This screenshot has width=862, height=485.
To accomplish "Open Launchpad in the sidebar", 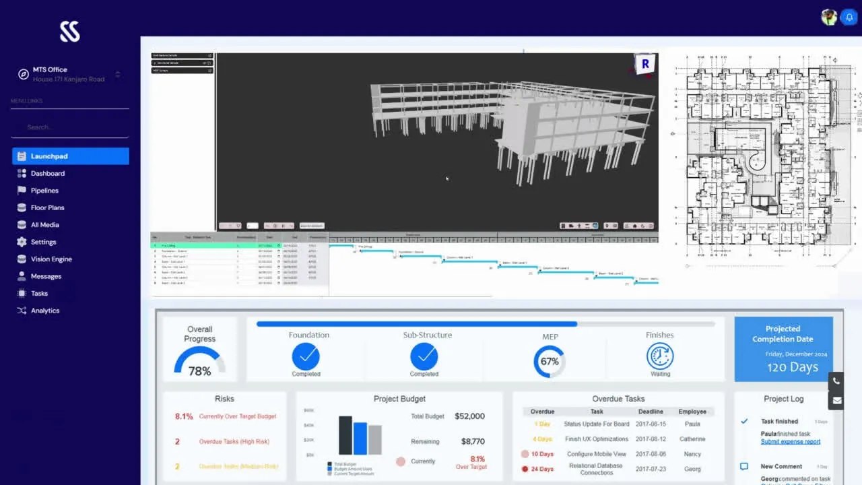I will [71, 156].
